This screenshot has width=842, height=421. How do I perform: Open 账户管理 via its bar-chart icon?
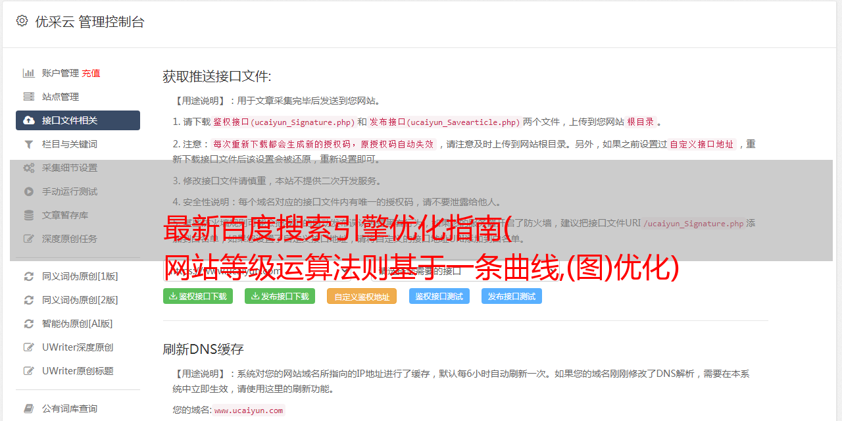pos(29,73)
